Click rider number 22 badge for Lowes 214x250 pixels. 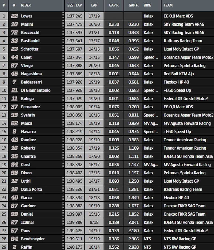pyautogui.click(x=14, y=16)
